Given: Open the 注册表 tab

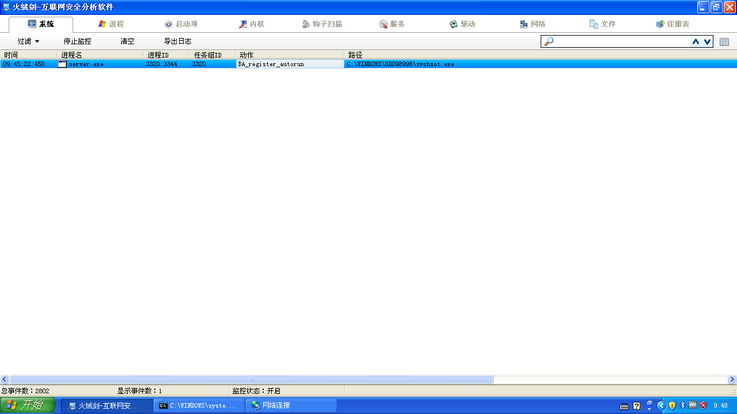Looking at the screenshot, I should click(673, 24).
